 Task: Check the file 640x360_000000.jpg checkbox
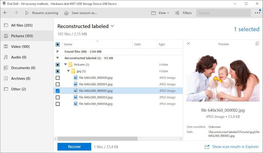tap(58, 78)
